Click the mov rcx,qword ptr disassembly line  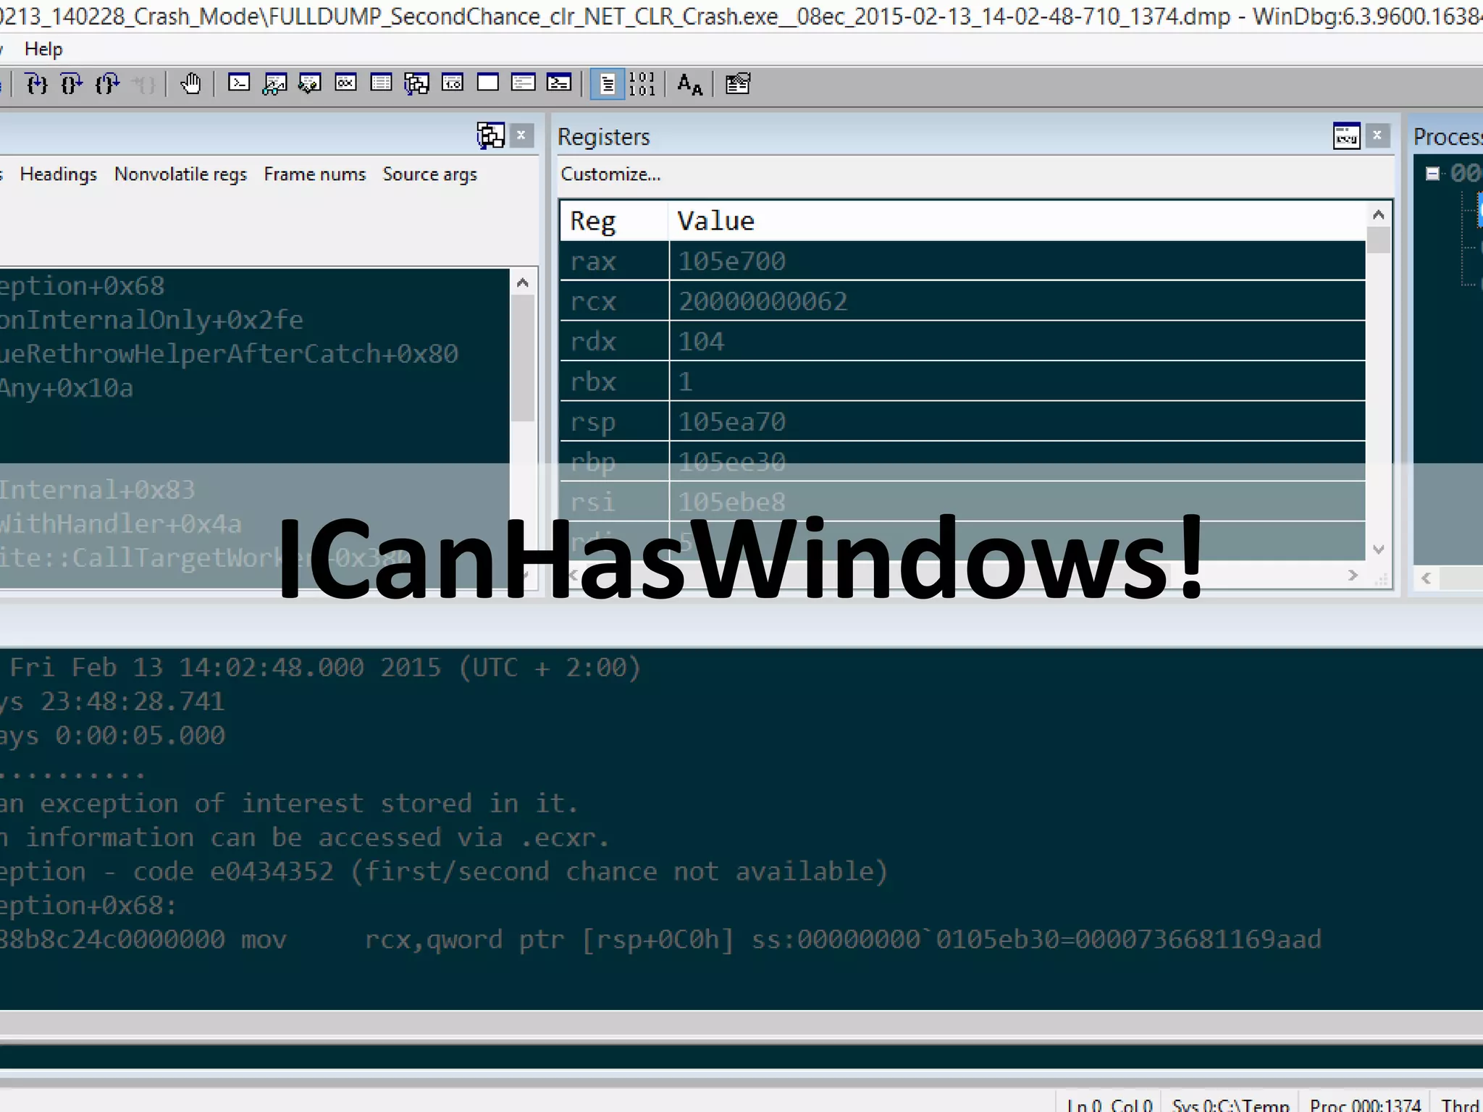pyautogui.click(x=660, y=940)
